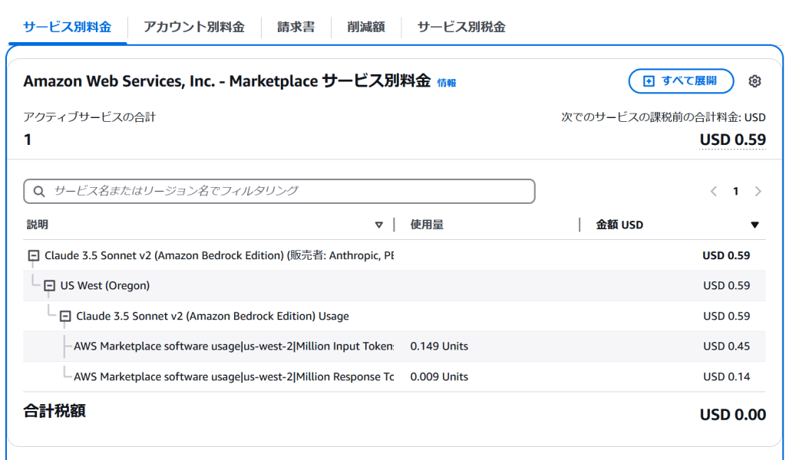Click the 金額 USD column header text
786x460 pixels.
(x=619, y=225)
